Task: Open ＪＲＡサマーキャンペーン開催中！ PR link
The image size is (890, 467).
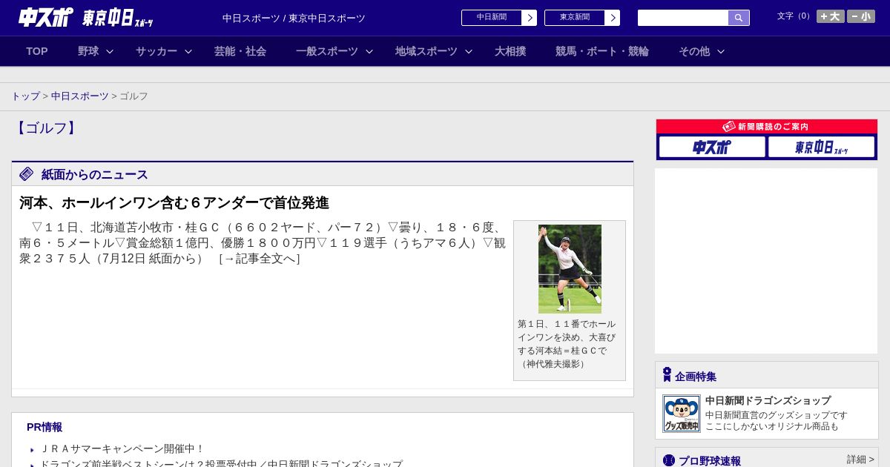Action: (122, 448)
